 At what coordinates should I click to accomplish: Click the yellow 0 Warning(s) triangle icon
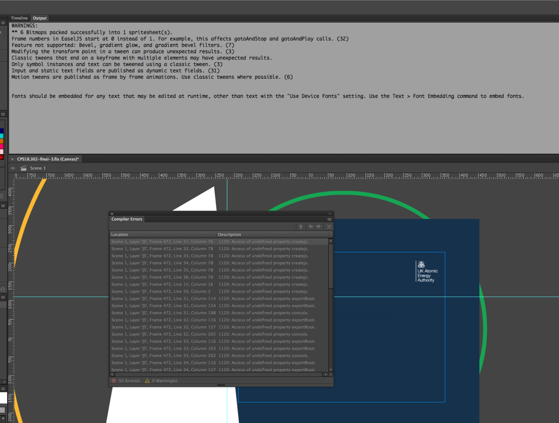click(147, 381)
